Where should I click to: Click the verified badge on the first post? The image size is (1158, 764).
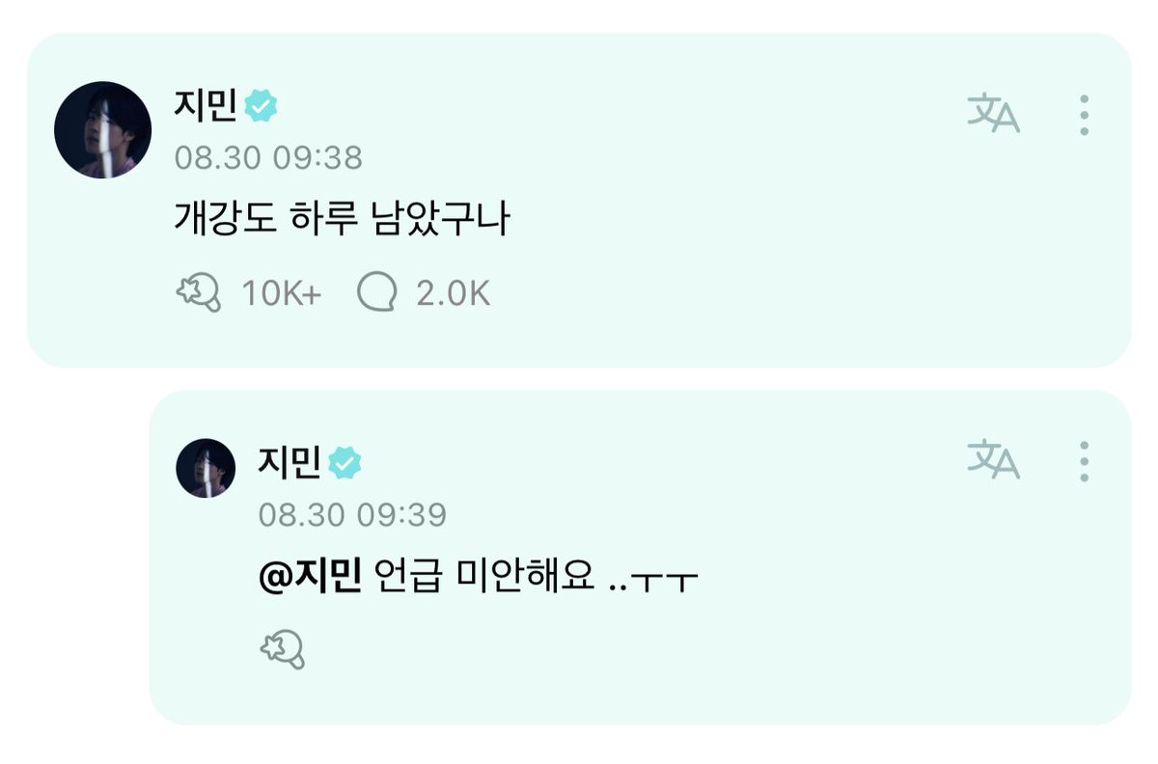pyautogui.click(x=261, y=105)
